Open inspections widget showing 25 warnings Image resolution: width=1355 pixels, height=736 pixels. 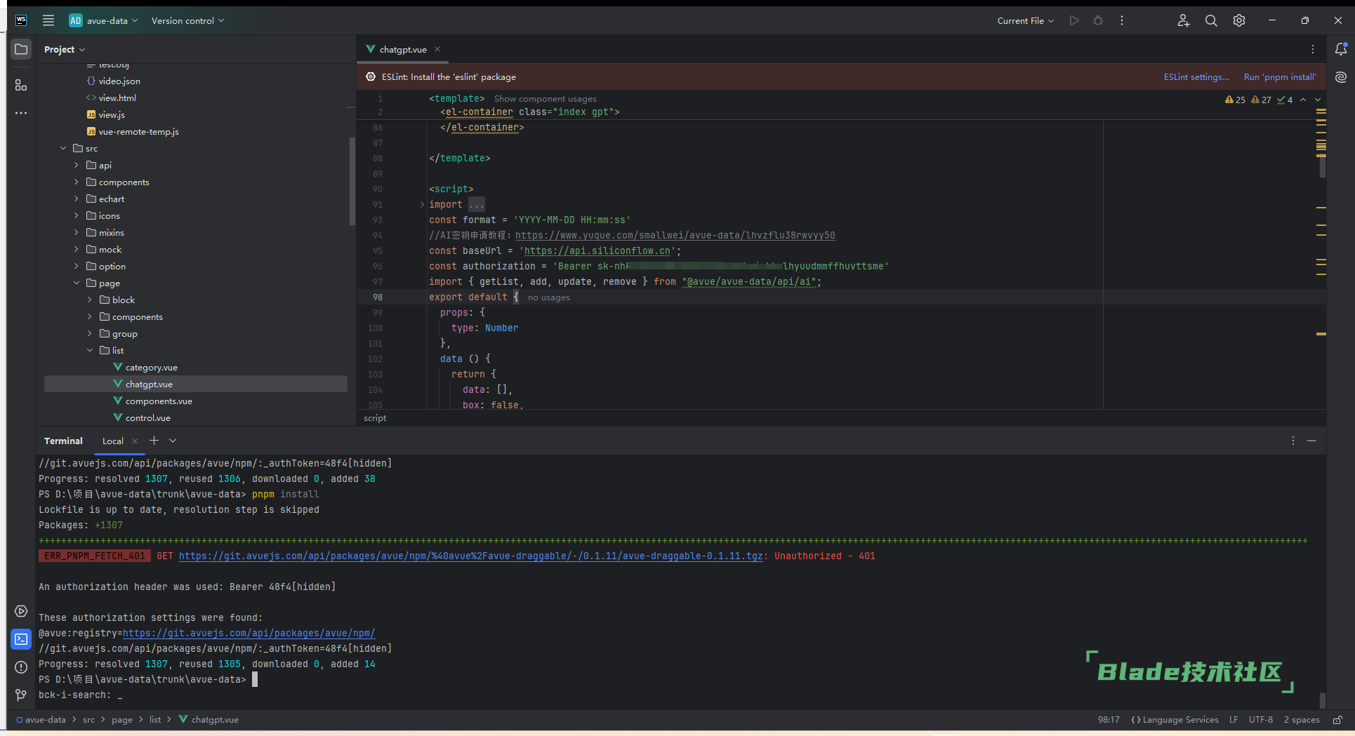tap(1235, 100)
